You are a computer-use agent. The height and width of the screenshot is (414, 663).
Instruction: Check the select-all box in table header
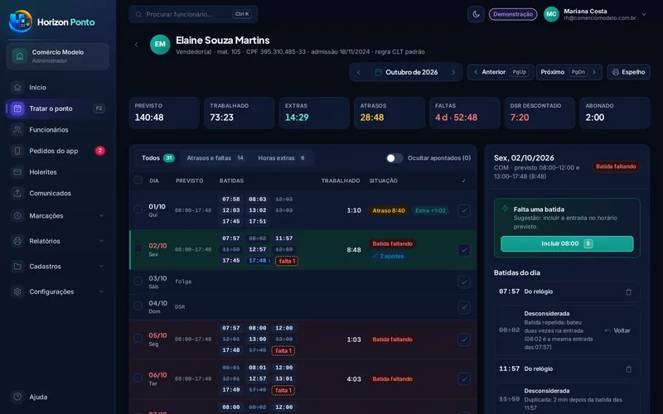coord(138,180)
